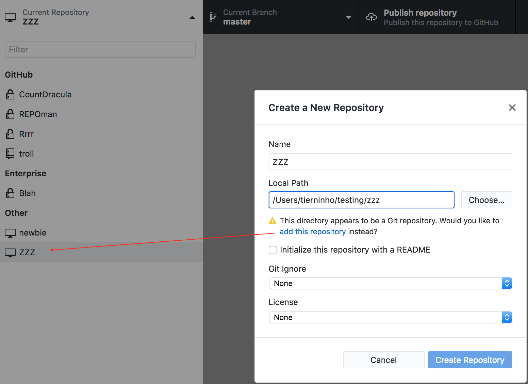The image size is (528, 384).
Task: Click the book icon next to troll
Action: click(10, 154)
